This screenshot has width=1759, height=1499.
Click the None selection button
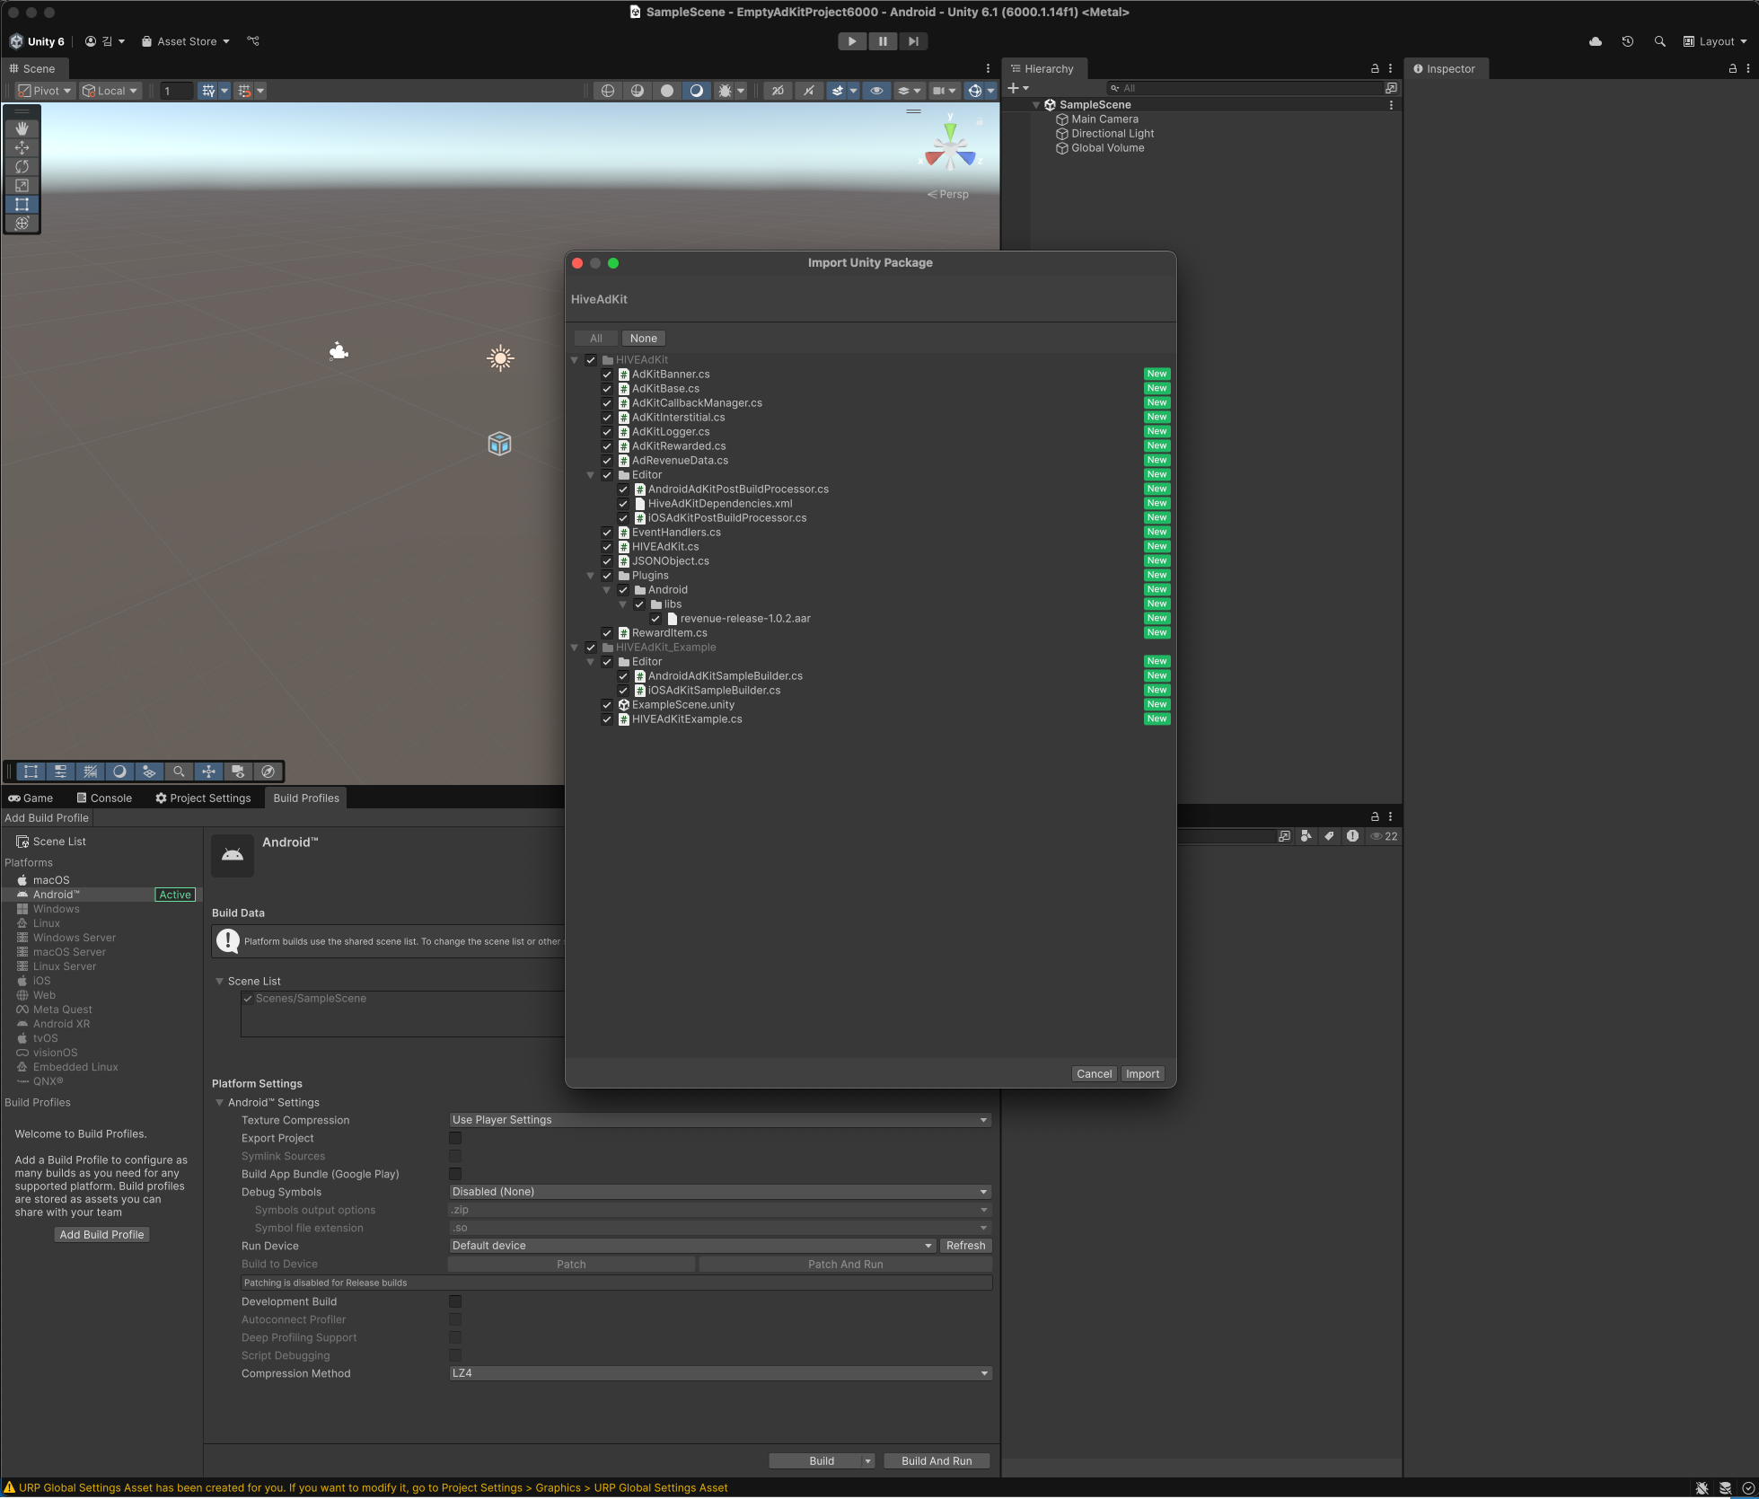tap(643, 339)
